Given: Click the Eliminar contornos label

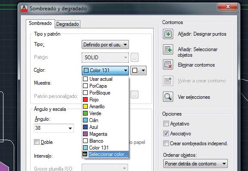Looking at the screenshot, I should click(196, 65).
